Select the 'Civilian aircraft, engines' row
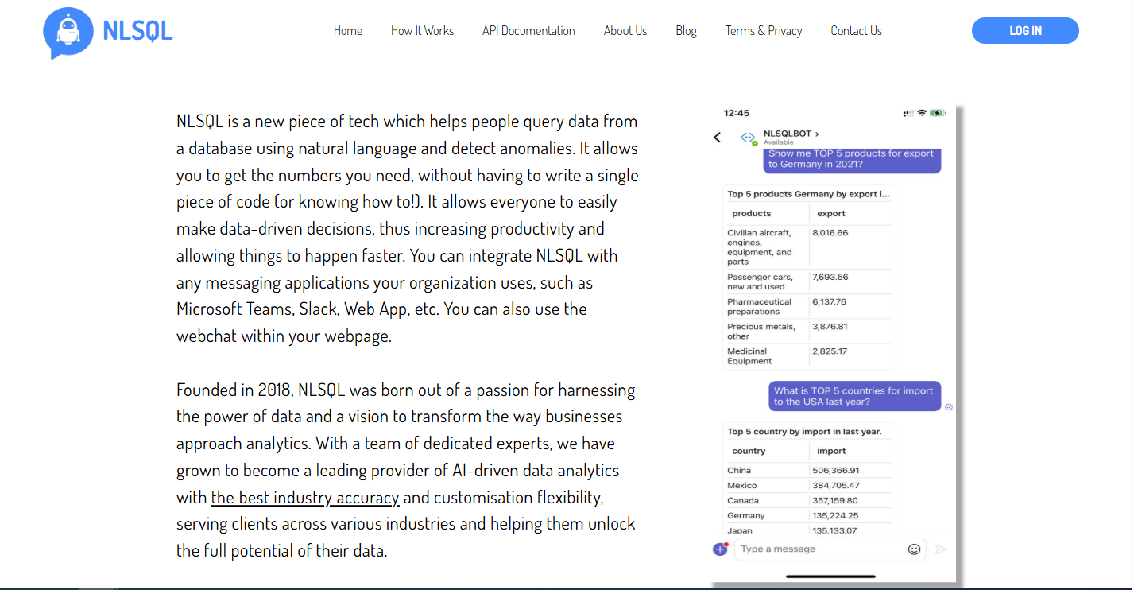 click(x=808, y=247)
